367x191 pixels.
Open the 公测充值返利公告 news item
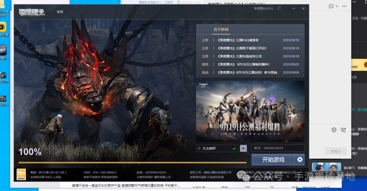(x=240, y=56)
